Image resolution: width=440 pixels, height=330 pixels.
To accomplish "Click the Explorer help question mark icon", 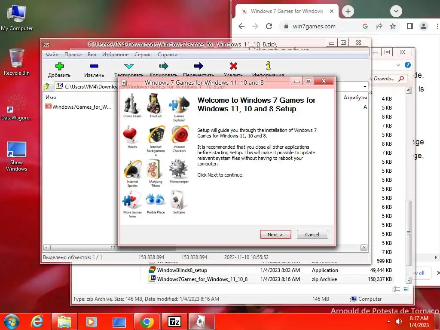I will click(x=408, y=65).
